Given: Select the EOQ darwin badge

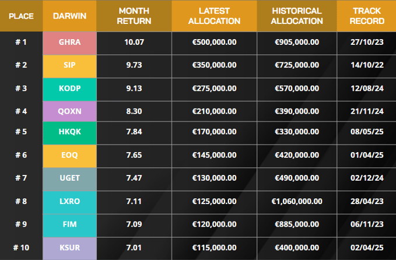Looking at the screenshot, I should (x=69, y=156).
